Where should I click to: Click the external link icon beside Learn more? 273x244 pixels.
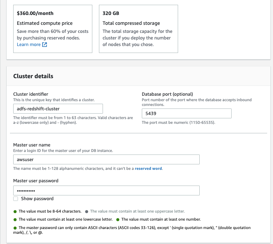(x=45, y=45)
